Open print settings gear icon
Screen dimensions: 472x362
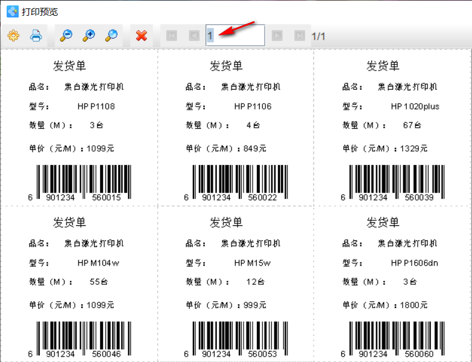tap(13, 36)
